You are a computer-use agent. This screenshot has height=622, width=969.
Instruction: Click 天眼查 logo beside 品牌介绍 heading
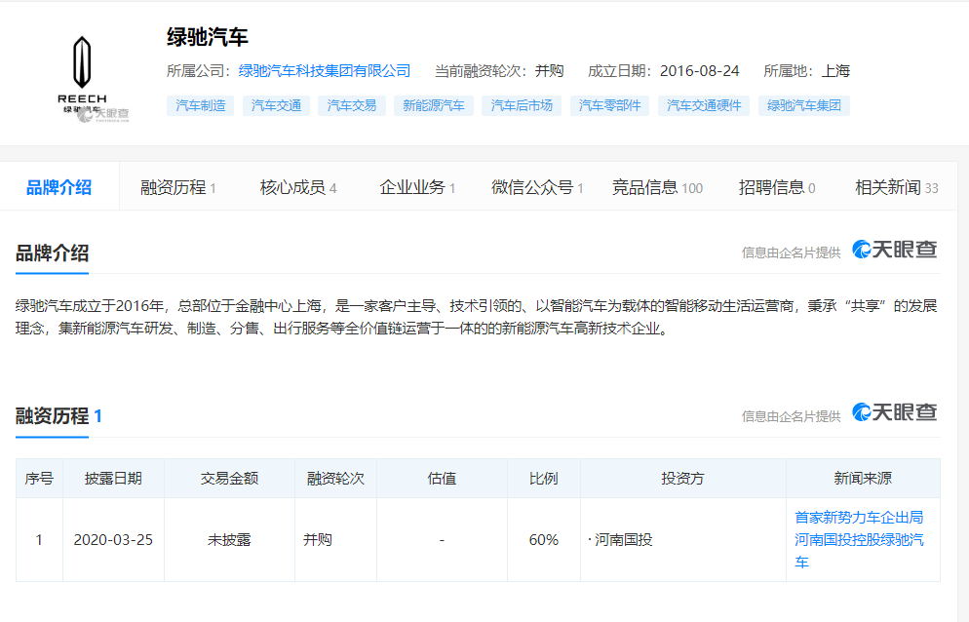pyautogui.click(x=895, y=250)
